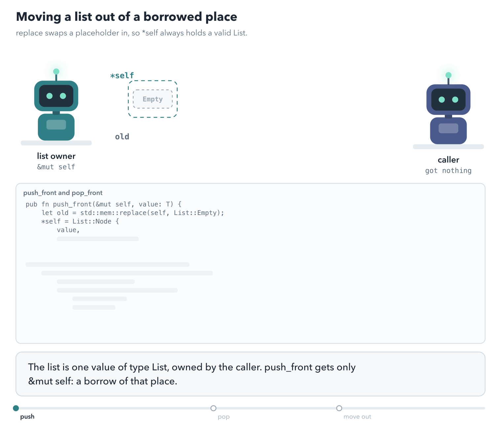Click the move out step label

tap(357, 417)
